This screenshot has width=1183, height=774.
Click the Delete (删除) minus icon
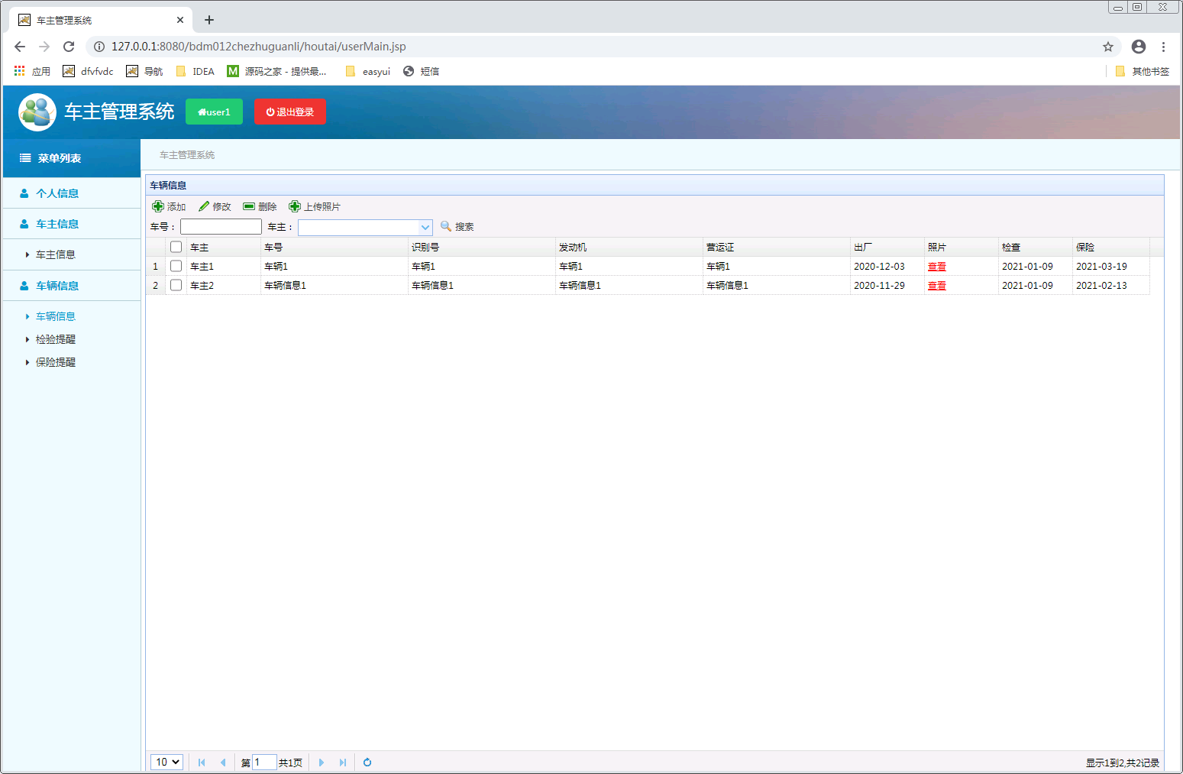249,206
